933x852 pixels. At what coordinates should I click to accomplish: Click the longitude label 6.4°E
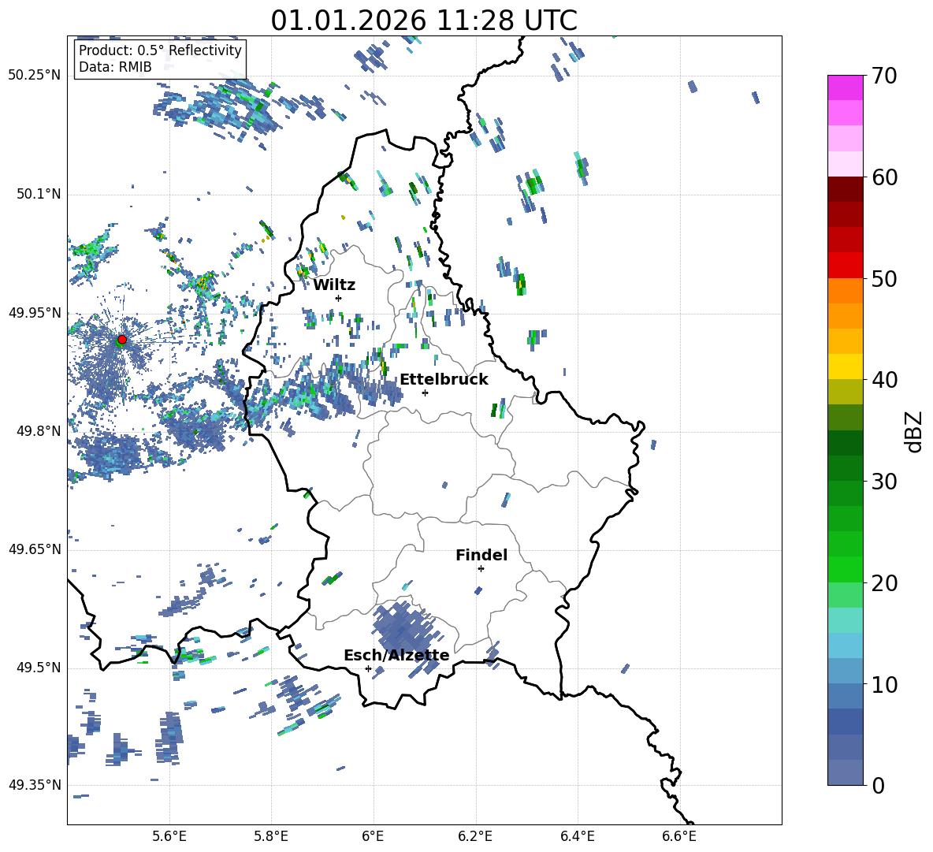(x=577, y=836)
